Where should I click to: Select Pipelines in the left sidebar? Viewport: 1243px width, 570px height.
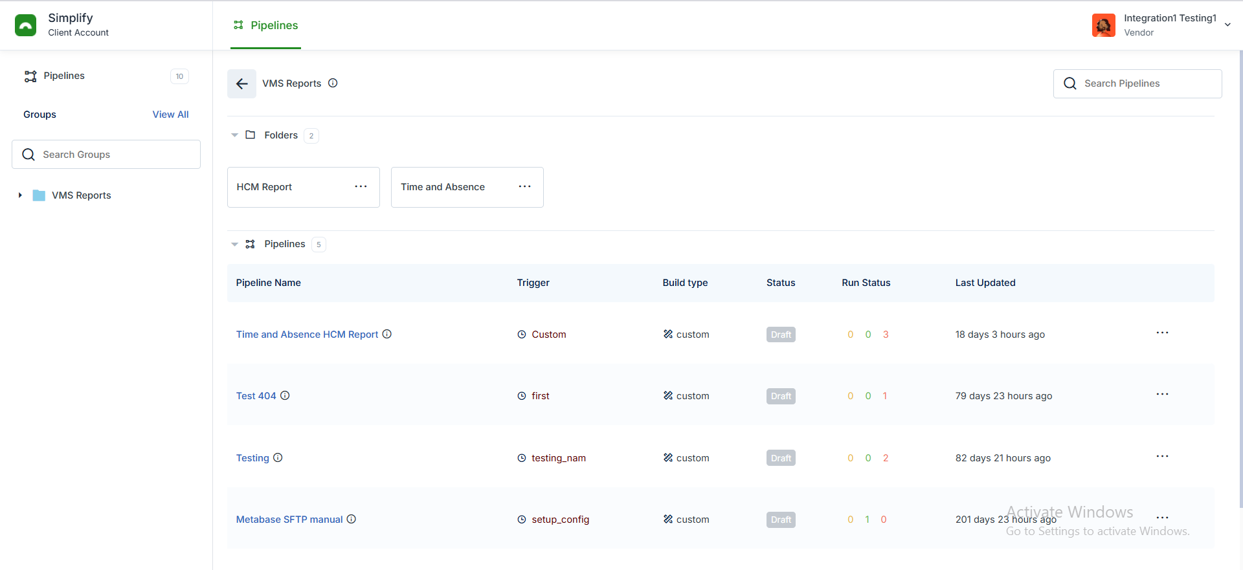(x=63, y=76)
